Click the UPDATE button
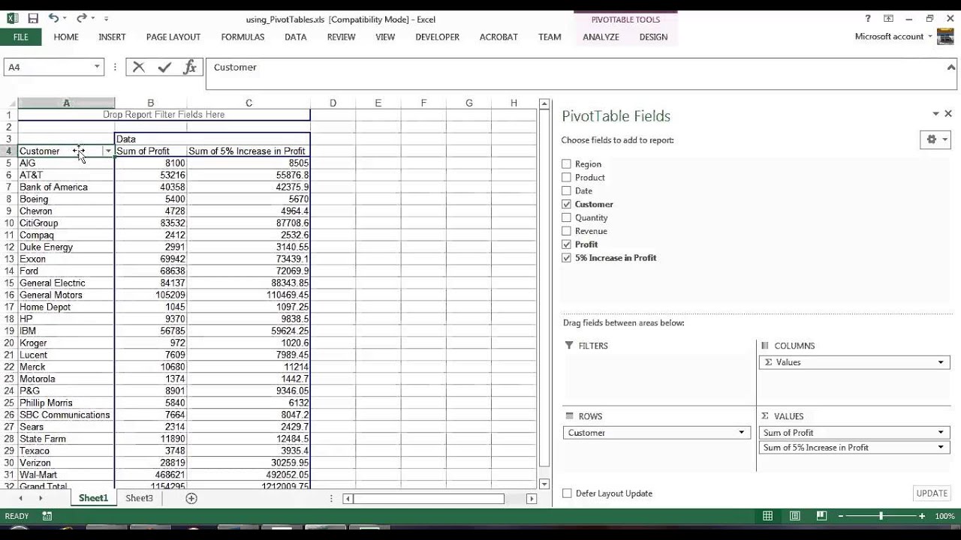Image resolution: width=961 pixels, height=540 pixels. (x=932, y=493)
